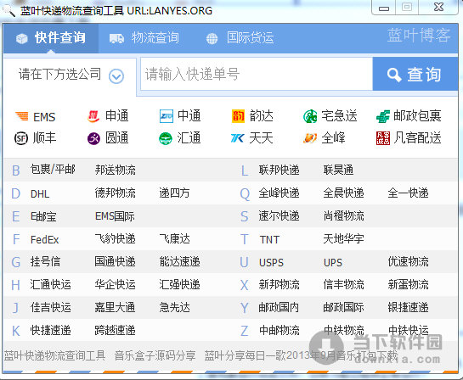Select UPS from the list

[x=333, y=262]
